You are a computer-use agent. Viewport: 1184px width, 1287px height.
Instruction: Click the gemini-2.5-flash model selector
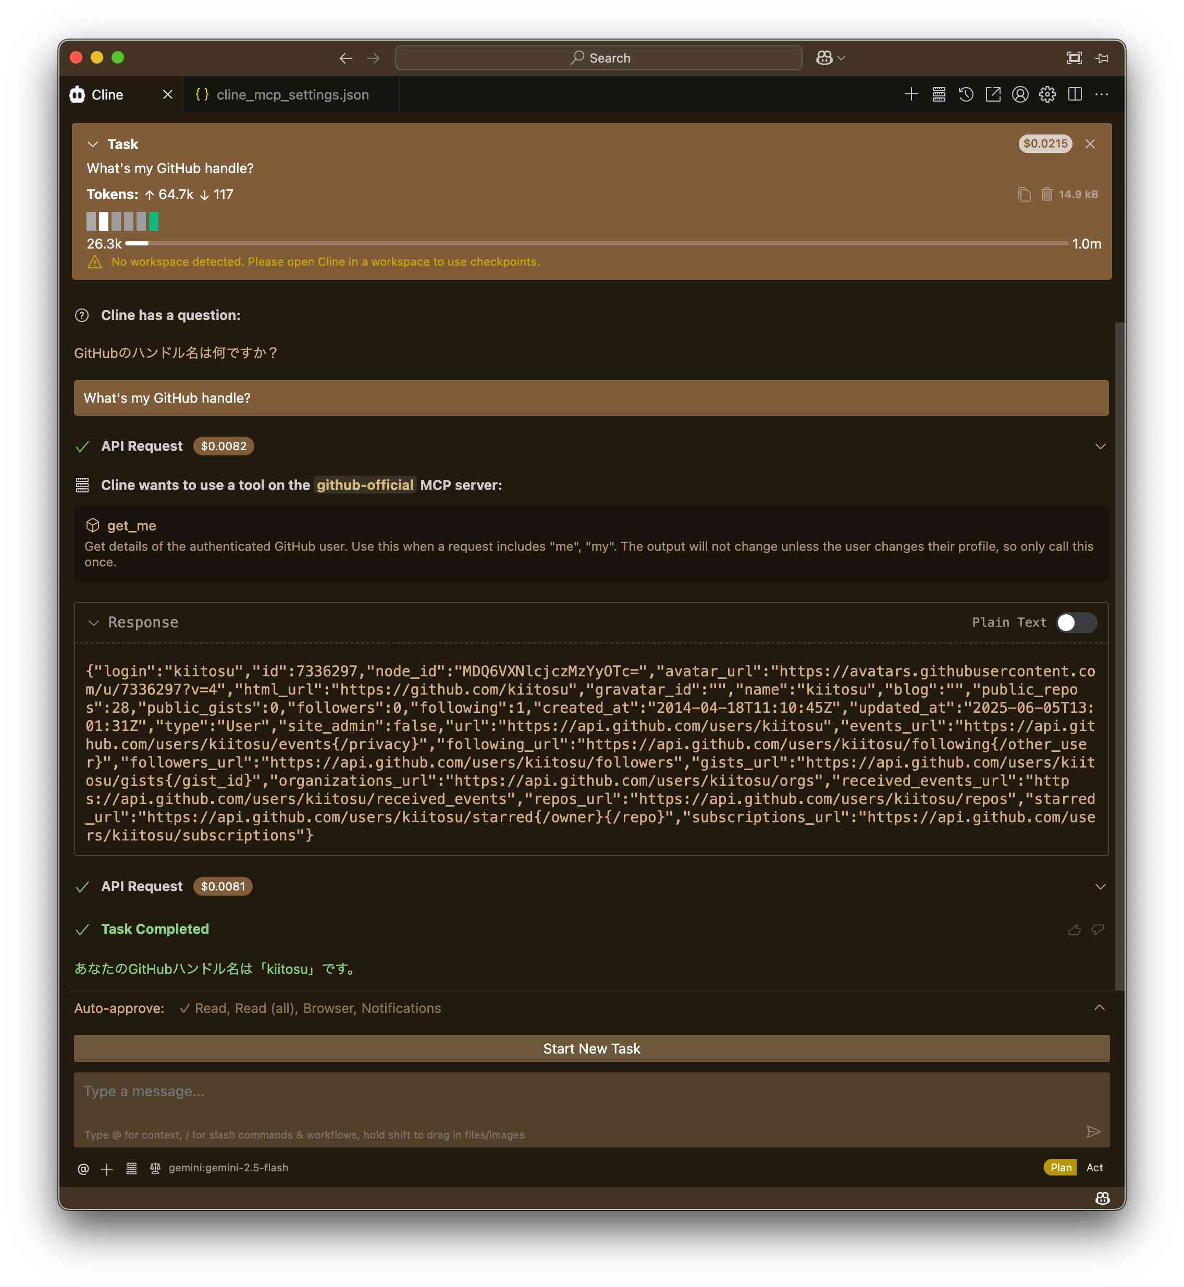click(x=228, y=1168)
